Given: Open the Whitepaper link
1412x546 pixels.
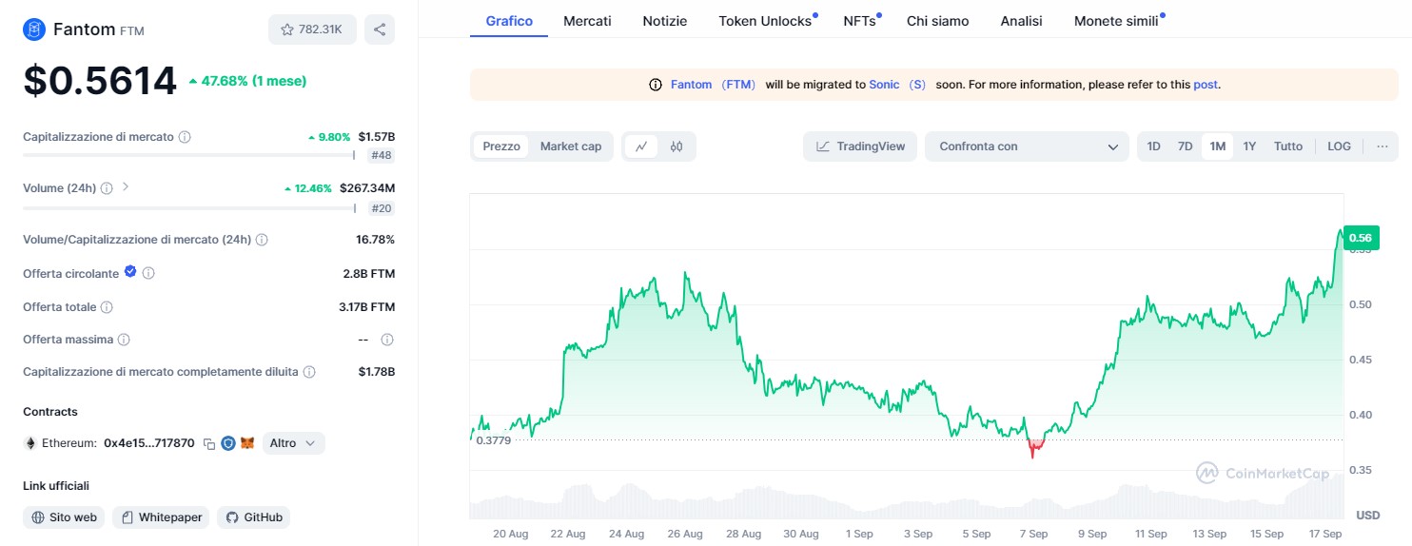Looking at the screenshot, I should coord(162,517).
